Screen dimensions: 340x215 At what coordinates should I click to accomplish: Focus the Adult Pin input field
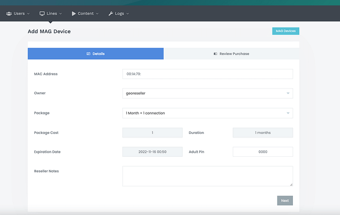[x=263, y=152]
